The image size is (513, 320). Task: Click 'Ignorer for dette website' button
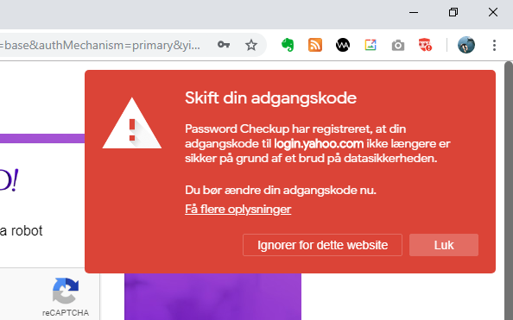click(x=322, y=245)
